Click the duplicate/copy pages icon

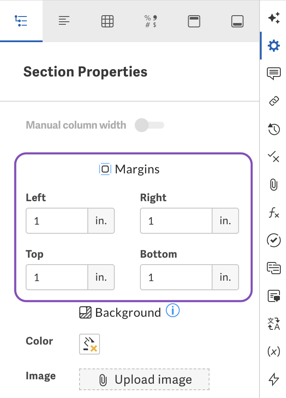click(x=273, y=268)
